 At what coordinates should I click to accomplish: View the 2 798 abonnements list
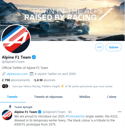(x=16, y=80)
